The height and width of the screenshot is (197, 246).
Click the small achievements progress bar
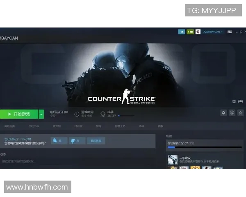(x=126, y=116)
